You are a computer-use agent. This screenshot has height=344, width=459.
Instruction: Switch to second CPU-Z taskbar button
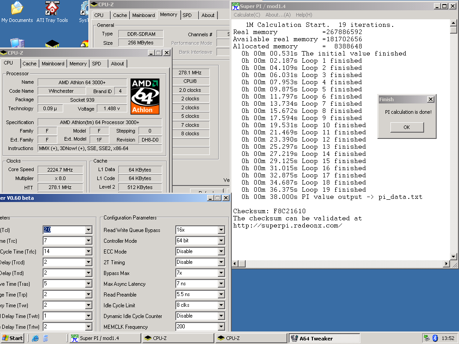click(x=251, y=338)
